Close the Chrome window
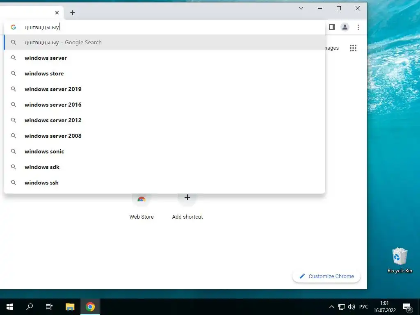420x315 pixels. tap(358, 8)
